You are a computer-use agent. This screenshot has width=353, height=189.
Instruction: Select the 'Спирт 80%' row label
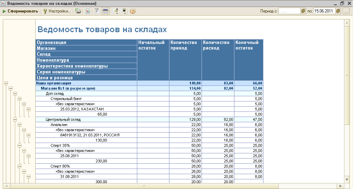(x=60, y=166)
